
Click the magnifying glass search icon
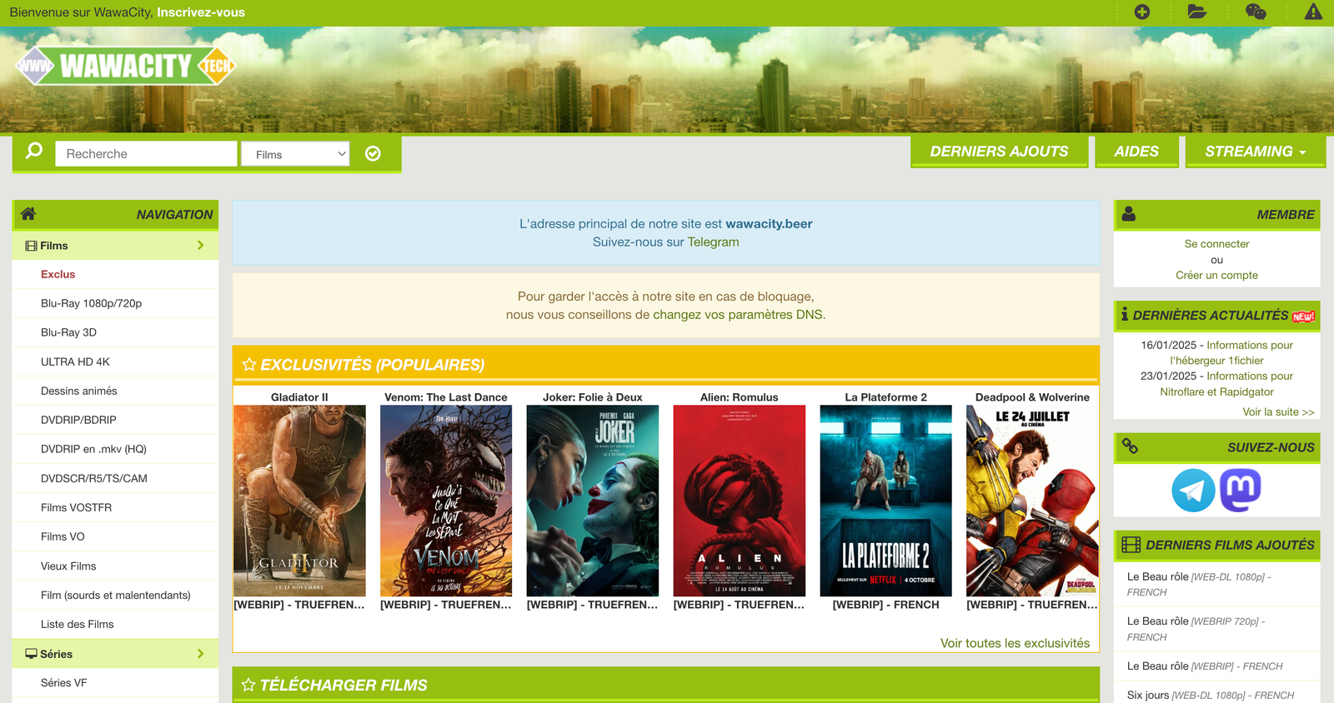pos(34,151)
